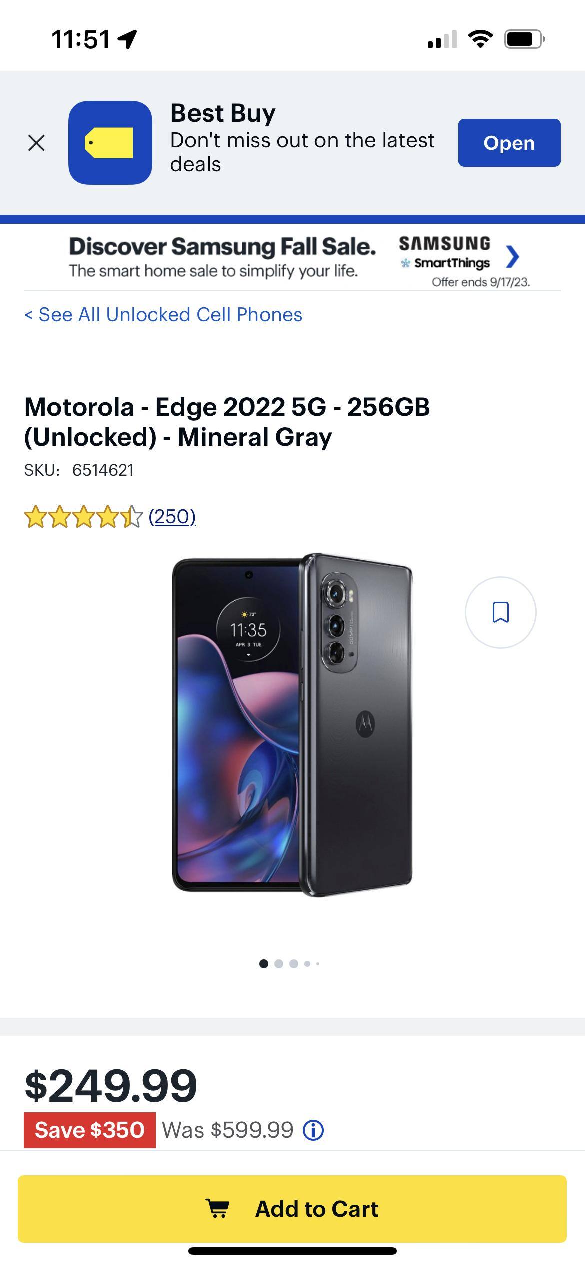Jump to the fourth carousel dot
The image size is (585, 1267).
click(x=307, y=964)
